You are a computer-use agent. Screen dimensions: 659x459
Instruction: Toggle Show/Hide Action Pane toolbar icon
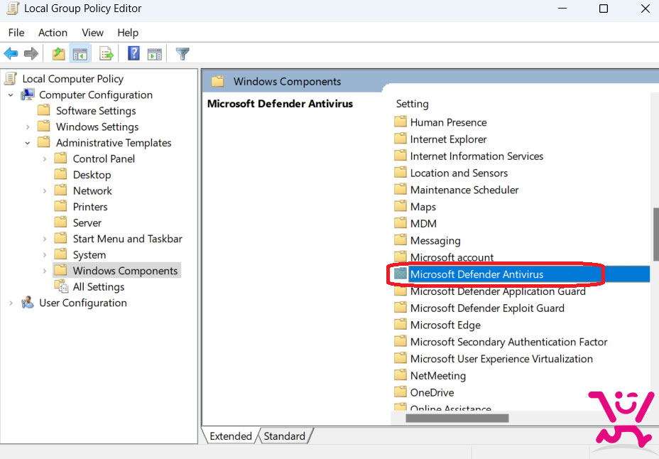[155, 54]
